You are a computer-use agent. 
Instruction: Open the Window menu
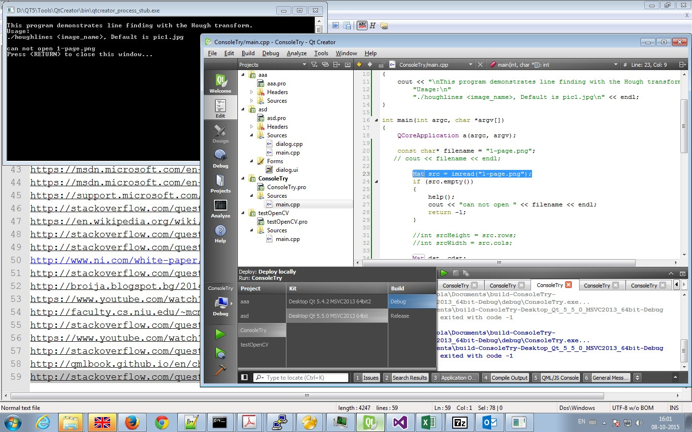pos(346,53)
